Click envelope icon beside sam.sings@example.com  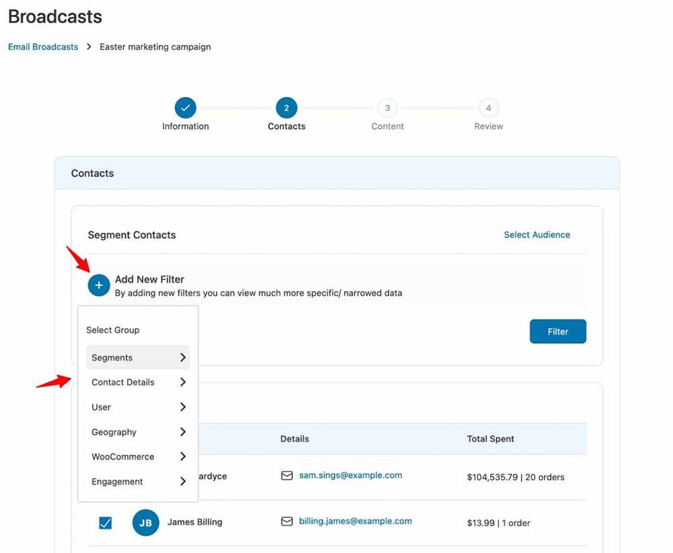point(287,476)
